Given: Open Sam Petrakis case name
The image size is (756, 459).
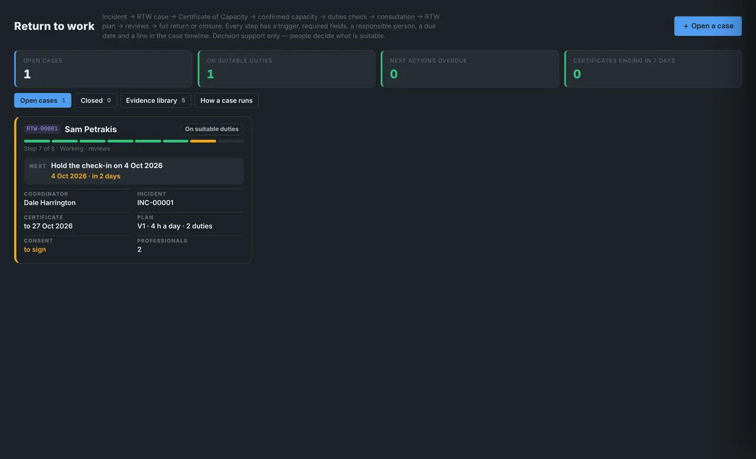Looking at the screenshot, I should pos(90,129).
